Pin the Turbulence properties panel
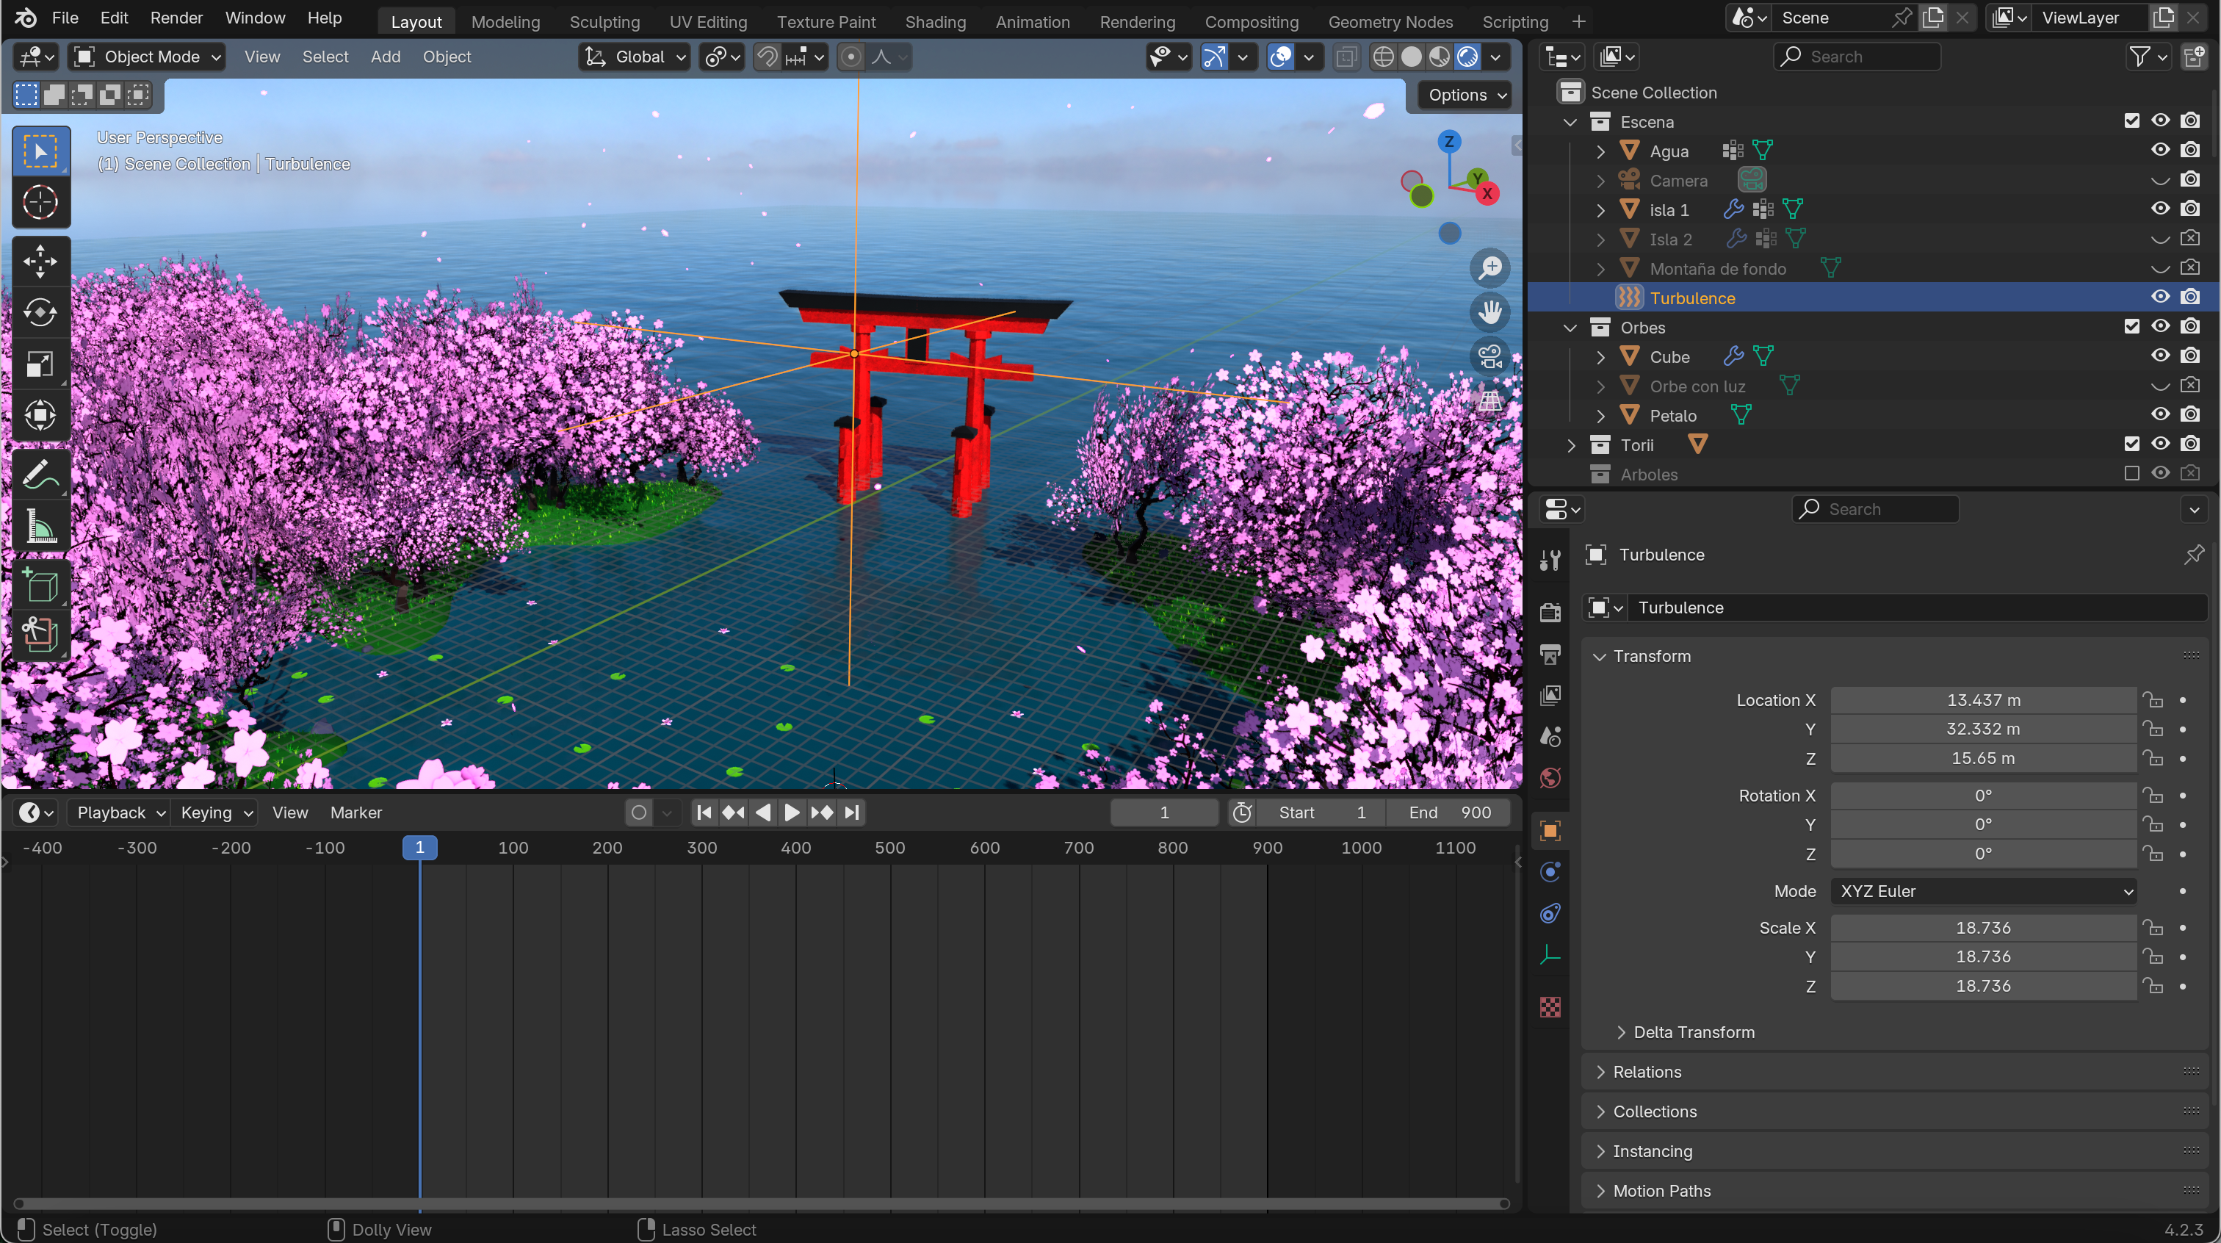The image size is (2221, 1243). coord(2195,555)
